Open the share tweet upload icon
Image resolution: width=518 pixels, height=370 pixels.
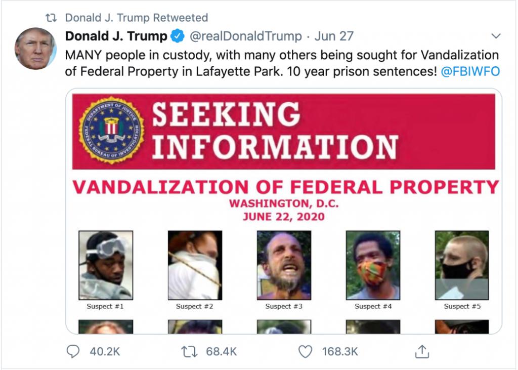point(422,351)
